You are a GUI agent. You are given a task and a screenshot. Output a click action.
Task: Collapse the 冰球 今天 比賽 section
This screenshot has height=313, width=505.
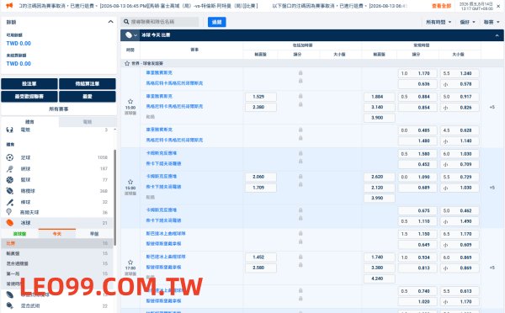point(497,35)
